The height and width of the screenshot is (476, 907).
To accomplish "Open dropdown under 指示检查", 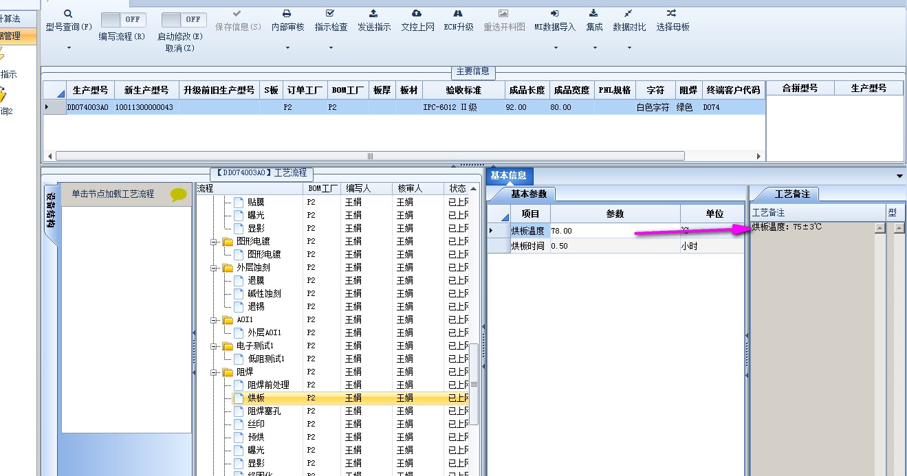I will click(x=331, y=48).
